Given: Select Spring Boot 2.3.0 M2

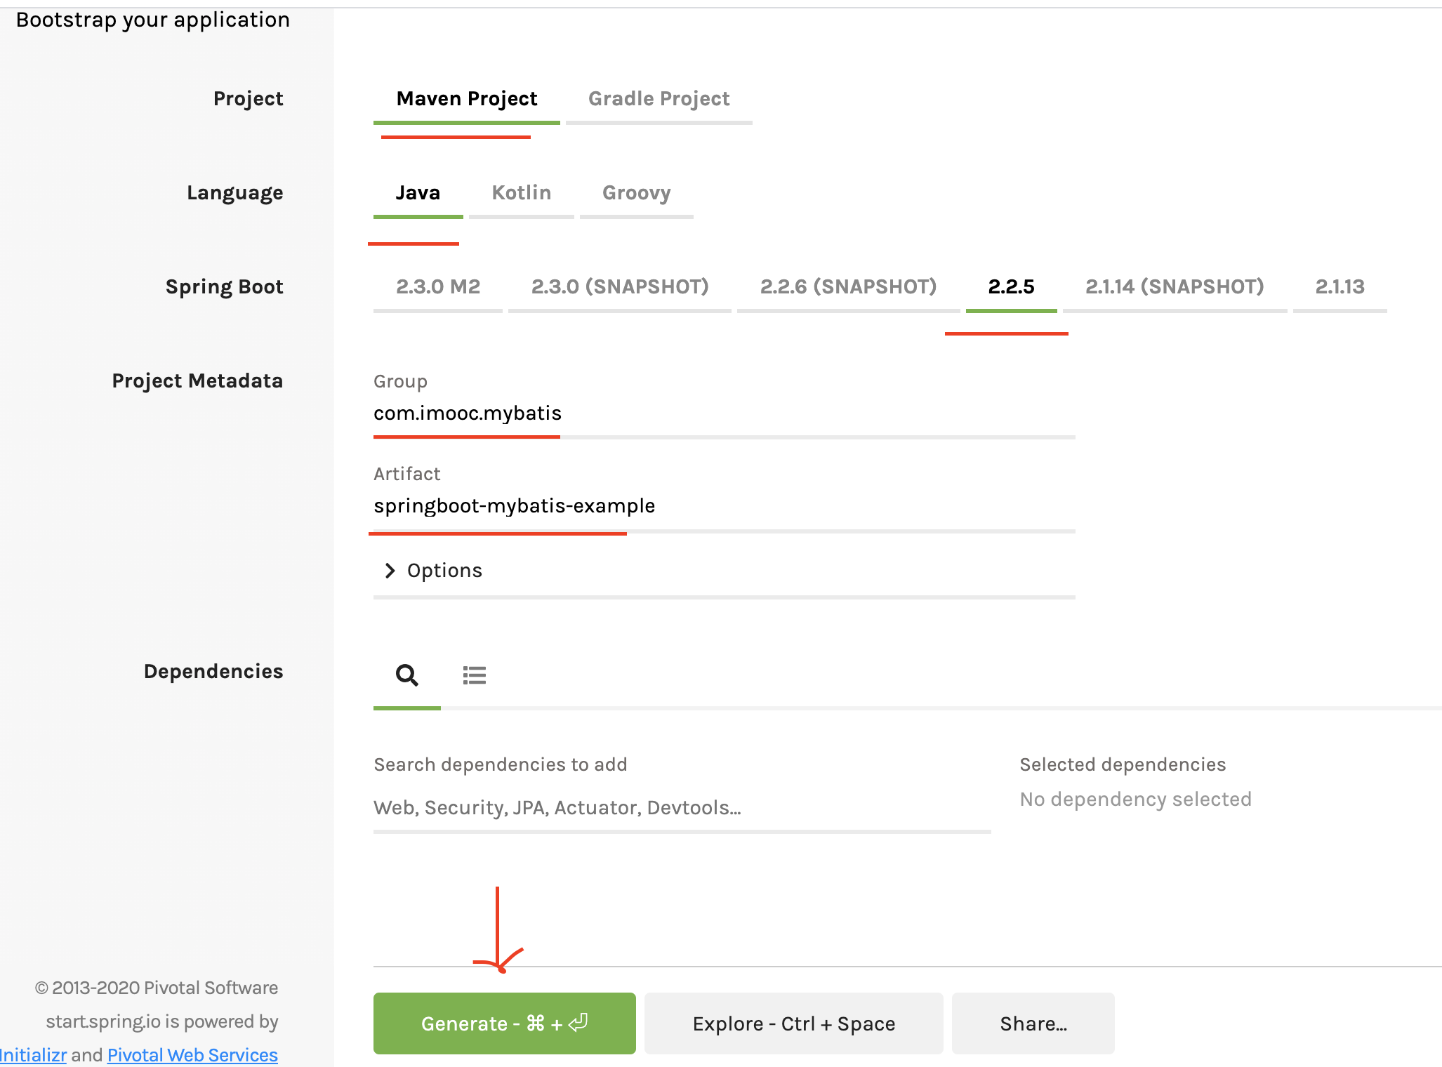Looking at the screenshot, I should pyautogui.click(x=438, y=287).
